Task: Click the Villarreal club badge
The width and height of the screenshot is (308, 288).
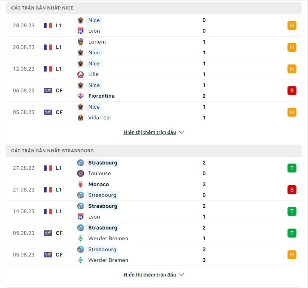Action: pyautogui.click(x=81, y=117)
